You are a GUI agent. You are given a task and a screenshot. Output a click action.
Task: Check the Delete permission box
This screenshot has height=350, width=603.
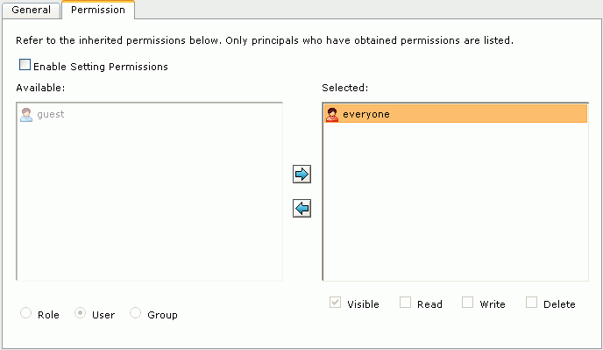[x=531, y=303]
